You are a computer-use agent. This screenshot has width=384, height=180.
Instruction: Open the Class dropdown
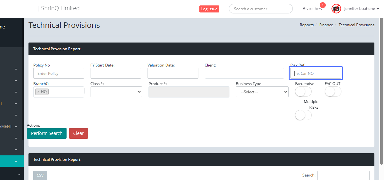pyautogui.click(x=116, y=92)
